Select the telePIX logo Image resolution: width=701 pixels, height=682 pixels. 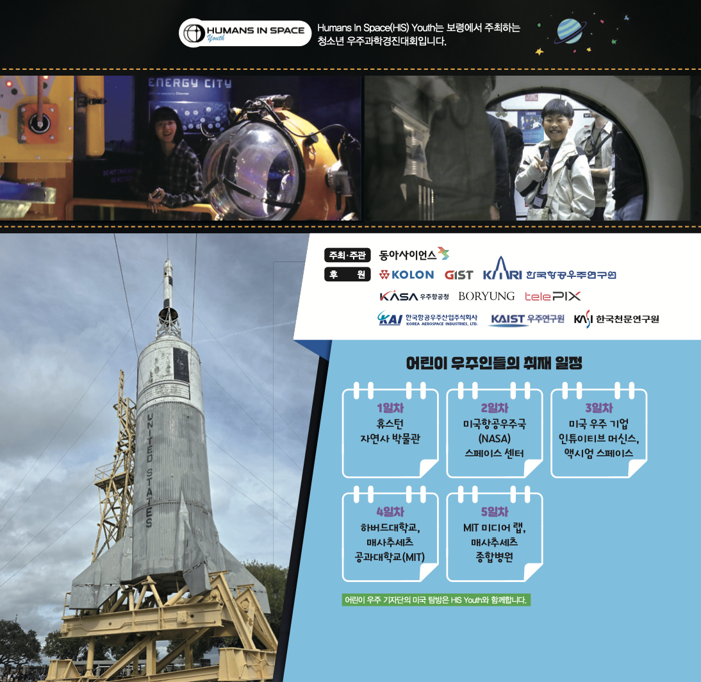[x=552, y=296]
